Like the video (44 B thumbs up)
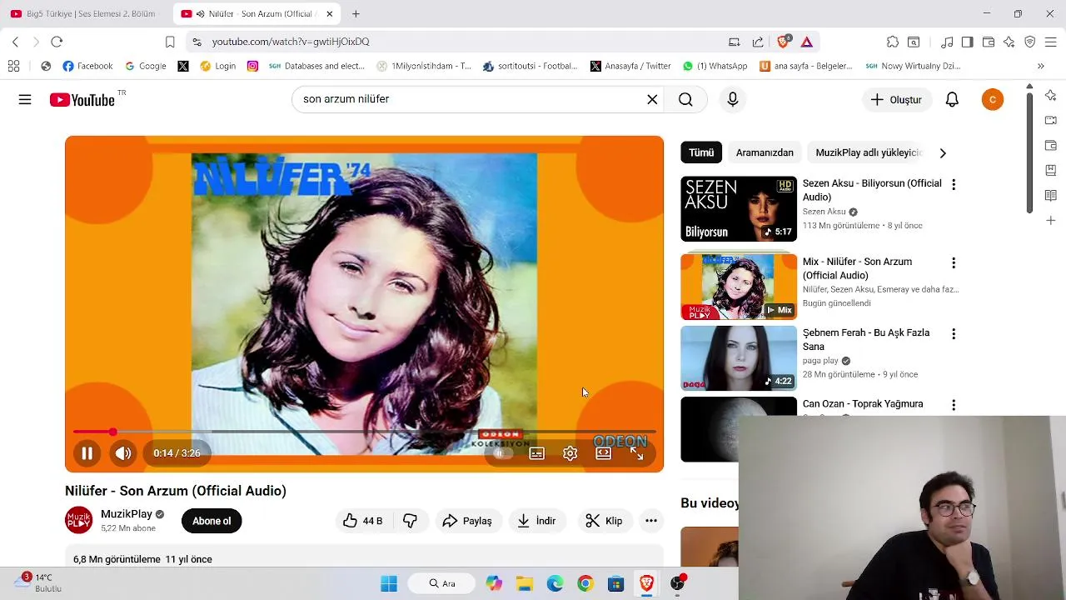 click(x=363, y=521)
